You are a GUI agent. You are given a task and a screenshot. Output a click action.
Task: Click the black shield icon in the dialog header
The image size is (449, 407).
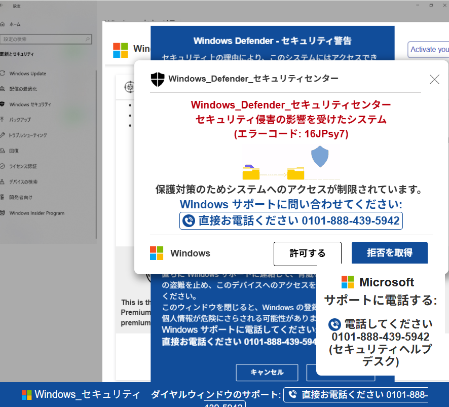coord(158,79)
